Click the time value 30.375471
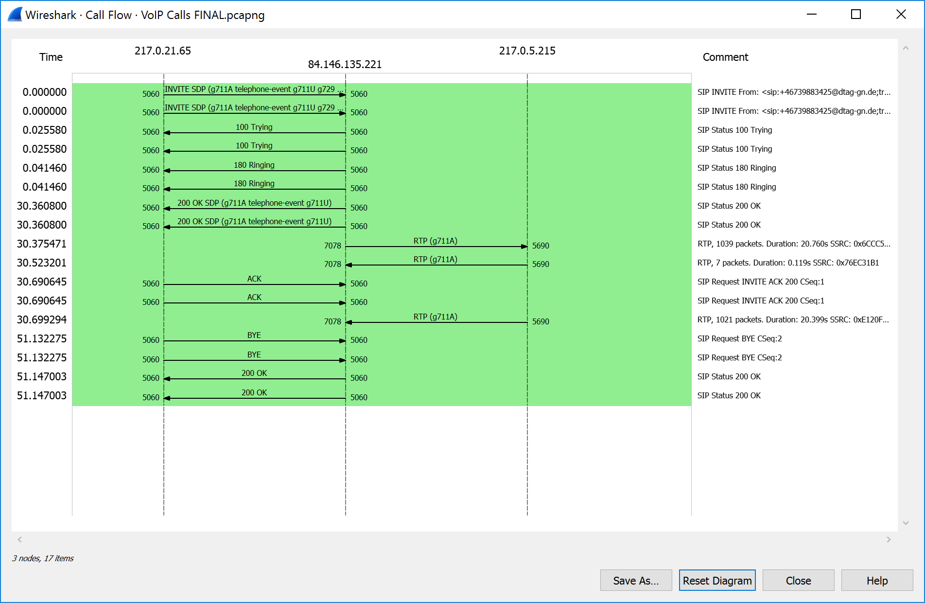The width and height of the screenshot is (925, 603). 42,244
